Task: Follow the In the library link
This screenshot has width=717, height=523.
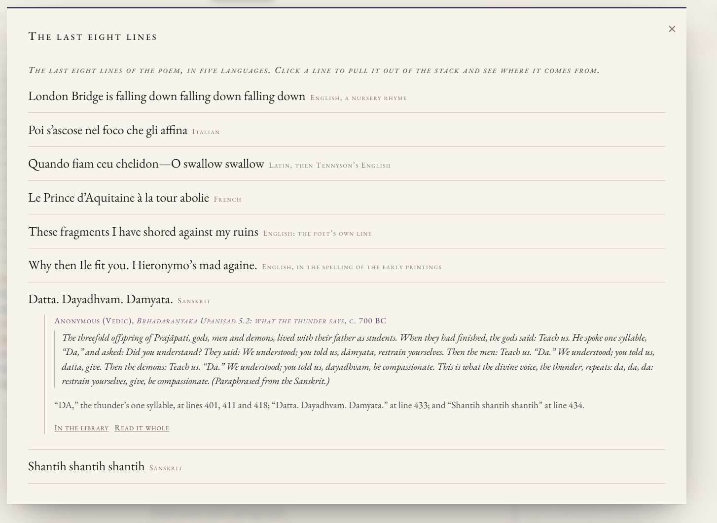Action: pyautogui.click(x=81, y=428)
